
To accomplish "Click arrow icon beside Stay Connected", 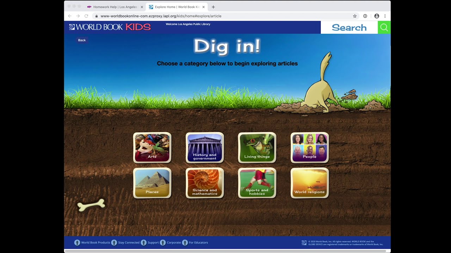I will [114, 242].
